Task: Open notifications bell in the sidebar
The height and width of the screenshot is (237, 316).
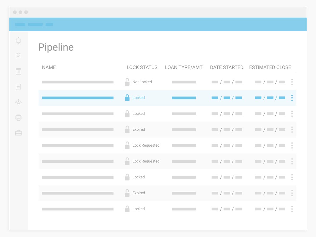Action: tap(18, 41)
